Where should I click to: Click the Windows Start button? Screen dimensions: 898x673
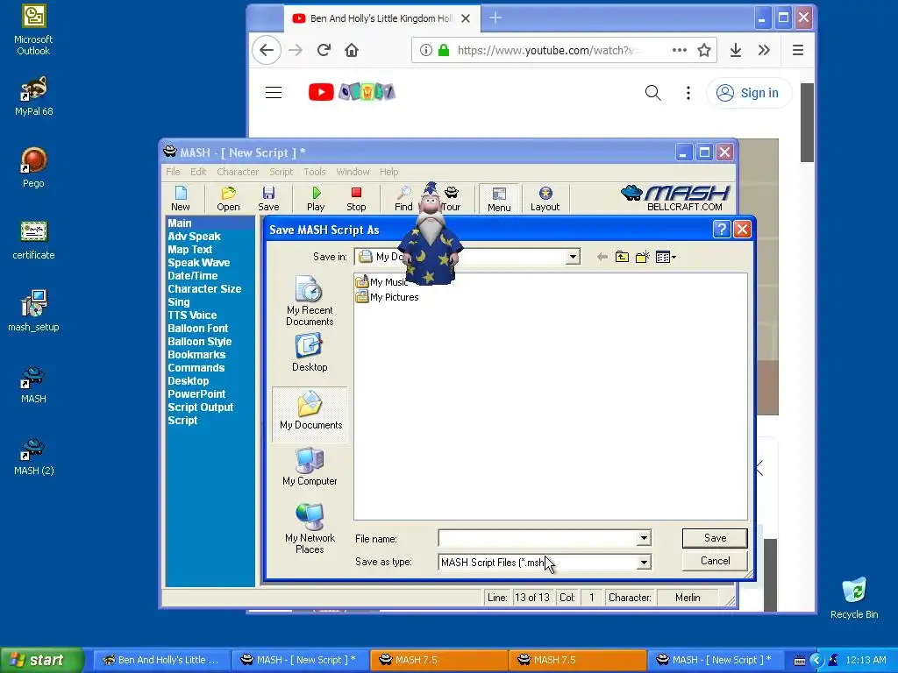click(x=41, y=660)
